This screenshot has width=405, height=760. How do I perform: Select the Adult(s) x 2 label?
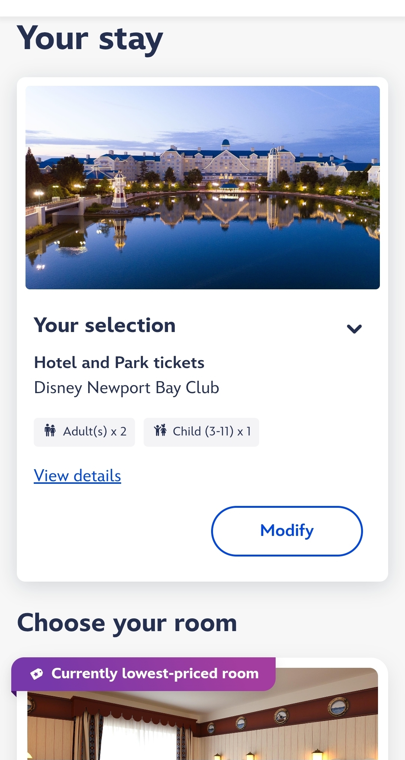pos(94,432)
